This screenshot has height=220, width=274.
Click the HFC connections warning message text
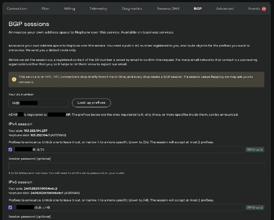click(136, 79)
